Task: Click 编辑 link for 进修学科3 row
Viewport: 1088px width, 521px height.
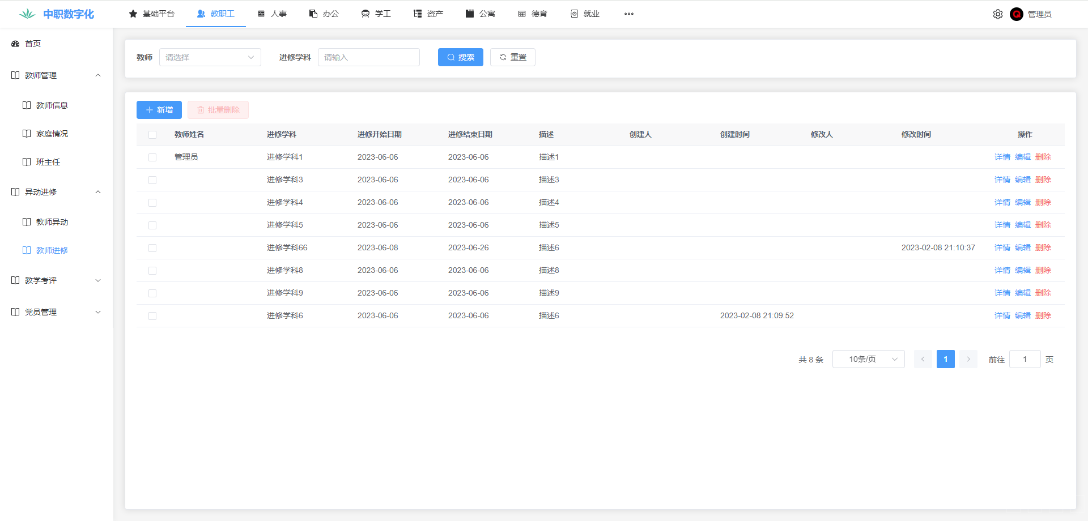Action: [1022, 180]
